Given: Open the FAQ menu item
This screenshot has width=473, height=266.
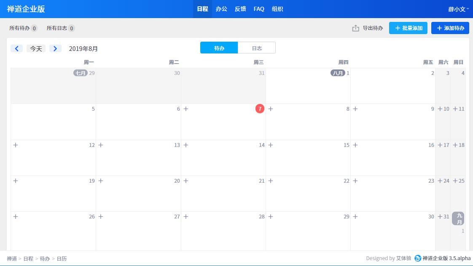Looking at the screenshot, I should coord(259,9).
